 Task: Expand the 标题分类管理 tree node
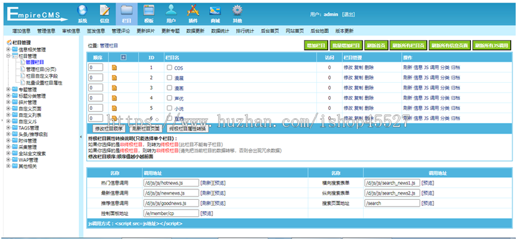pyautogui.click(x=8, y=96)
